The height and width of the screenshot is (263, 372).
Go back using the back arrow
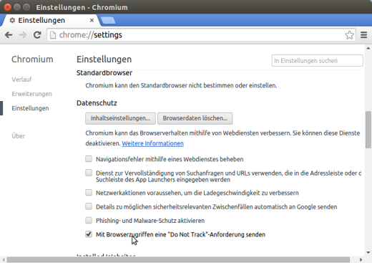pyautogui.click(x=9, y=35)
